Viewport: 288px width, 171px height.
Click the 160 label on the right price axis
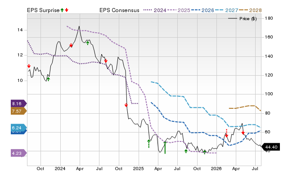(x=269, y=37)
